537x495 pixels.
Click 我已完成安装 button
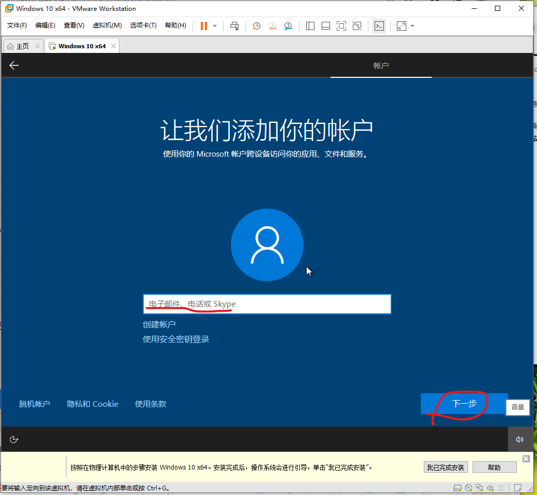(x=446, y=467)
